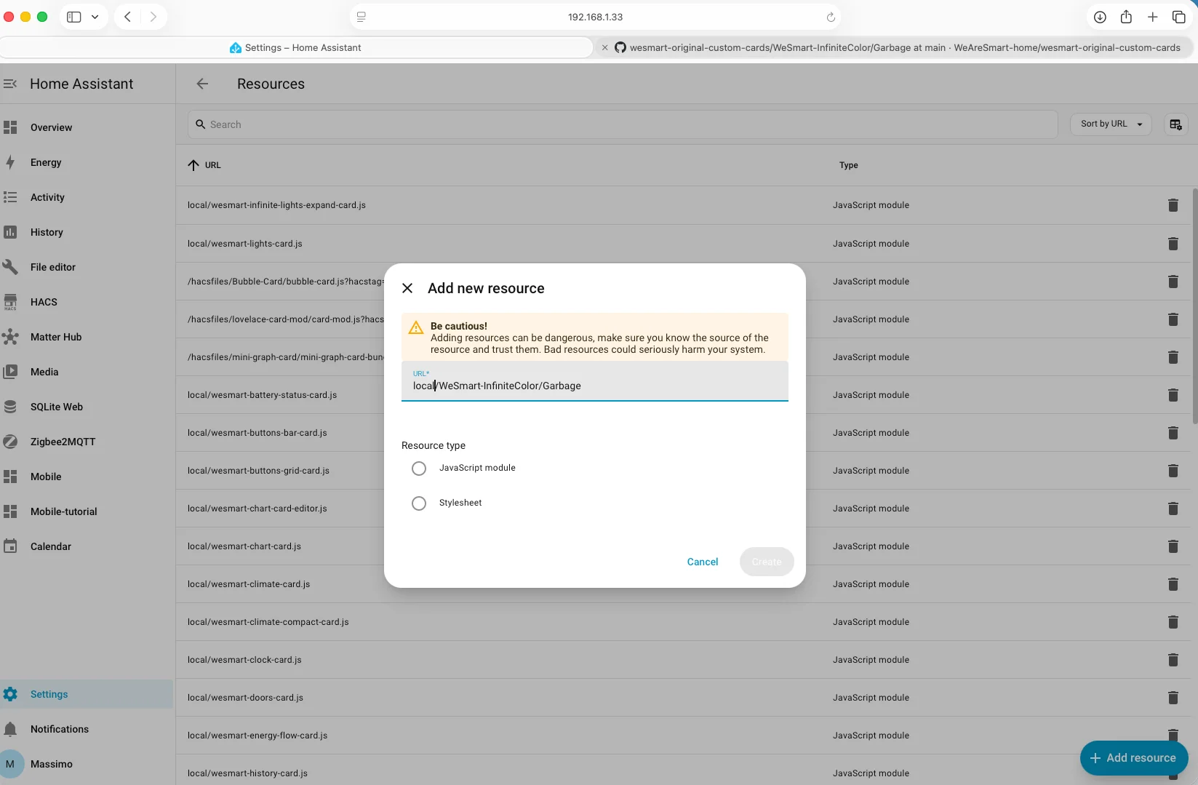Go back with the Resources arrow
Screen dimensions: 1198x785
coord(202,84)
